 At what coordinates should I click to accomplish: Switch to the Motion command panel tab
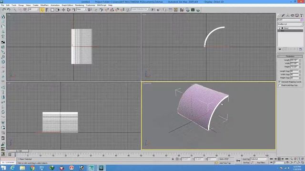(x=292, y=15)
